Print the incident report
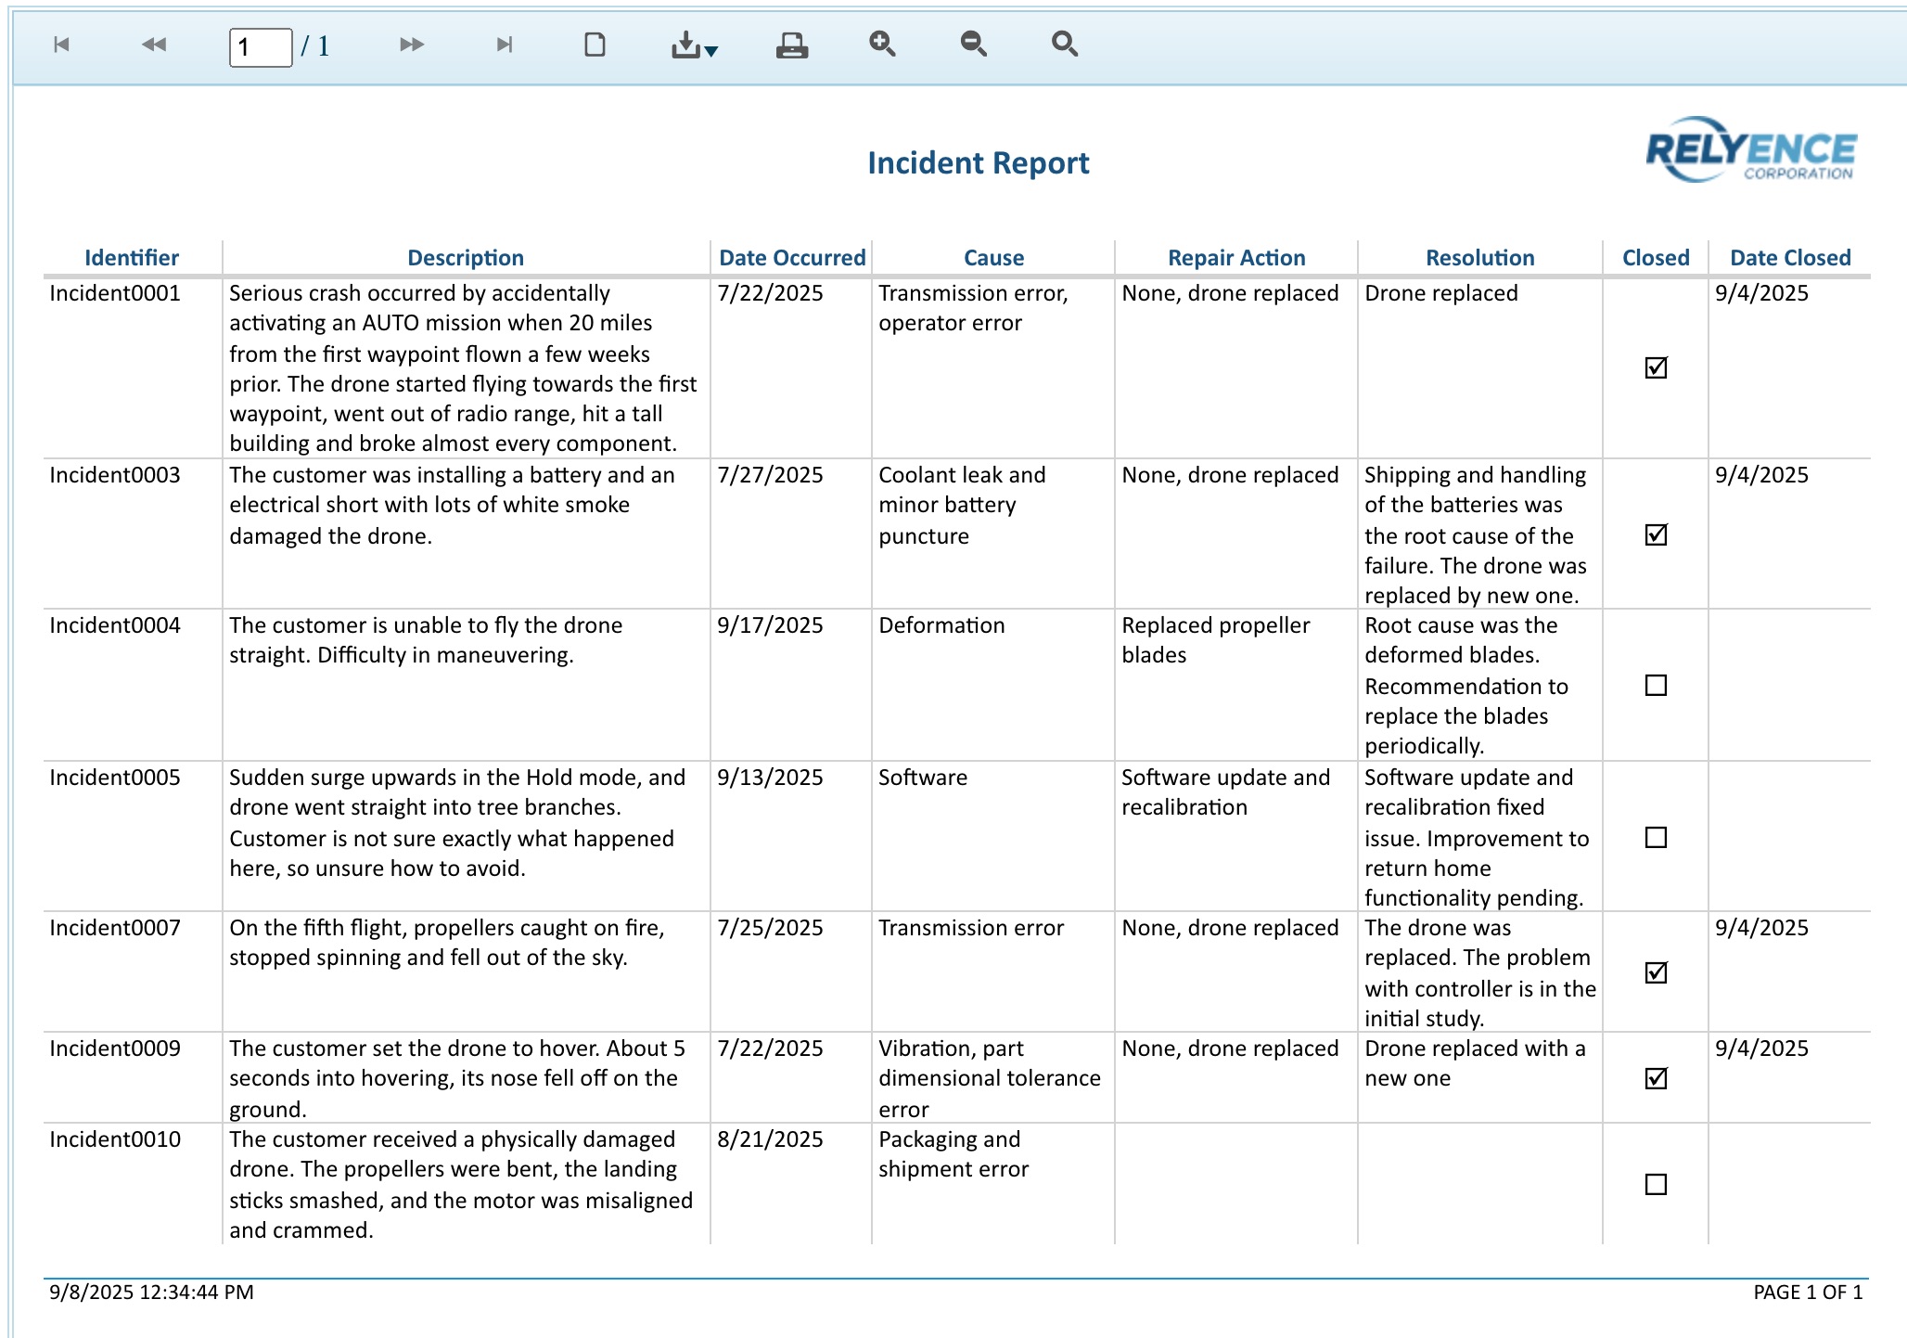Screen dimensions: 1907x1338 791,45
